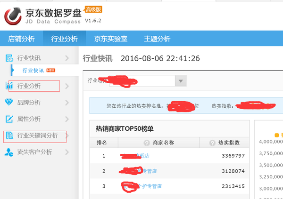283x199 pixels.
Task: Click the 热销商家TOP50榜单 heading
Action: [125, 129]
